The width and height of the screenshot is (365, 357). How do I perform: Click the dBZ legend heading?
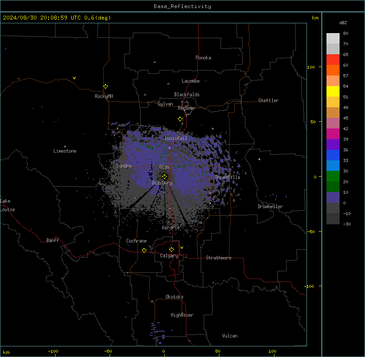pos(343,23)
